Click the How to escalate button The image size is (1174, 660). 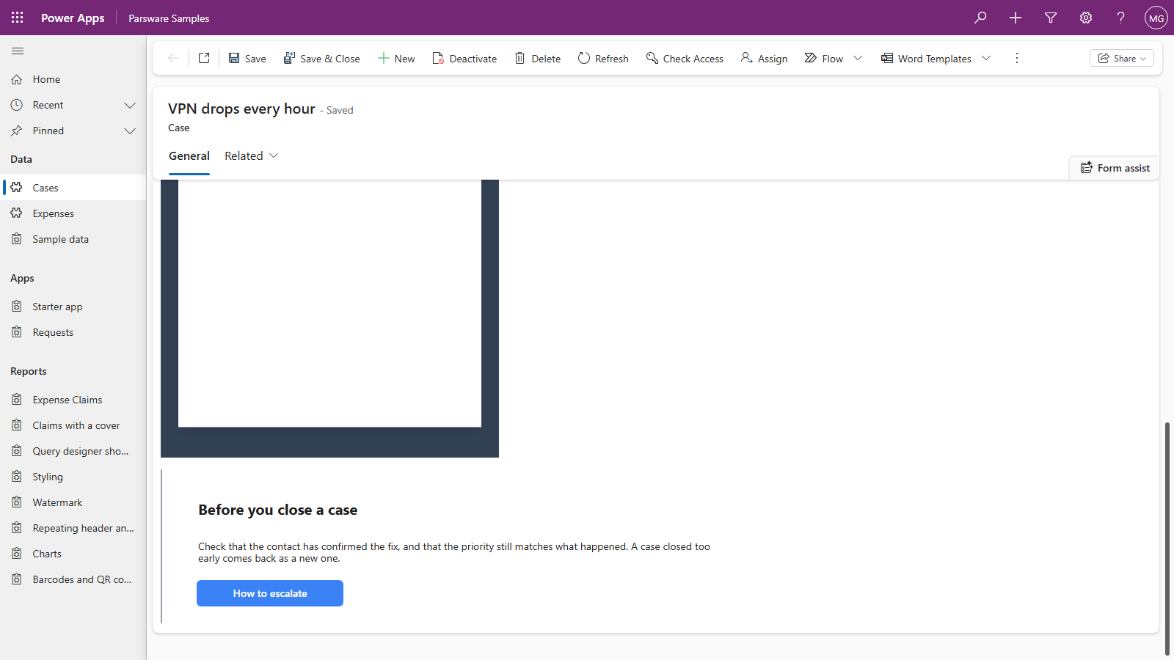[x=270, y=593]
